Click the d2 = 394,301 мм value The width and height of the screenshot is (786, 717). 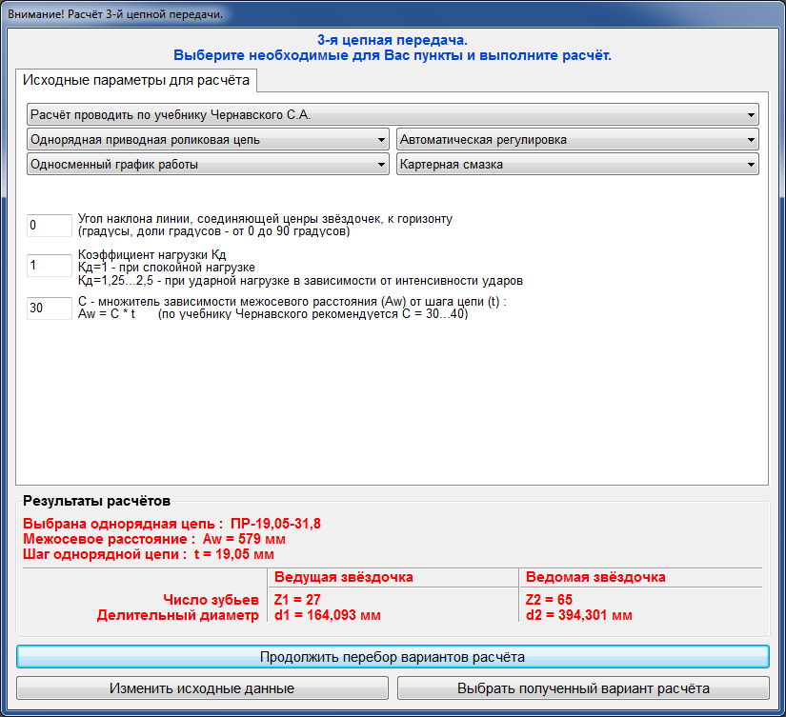579,615
